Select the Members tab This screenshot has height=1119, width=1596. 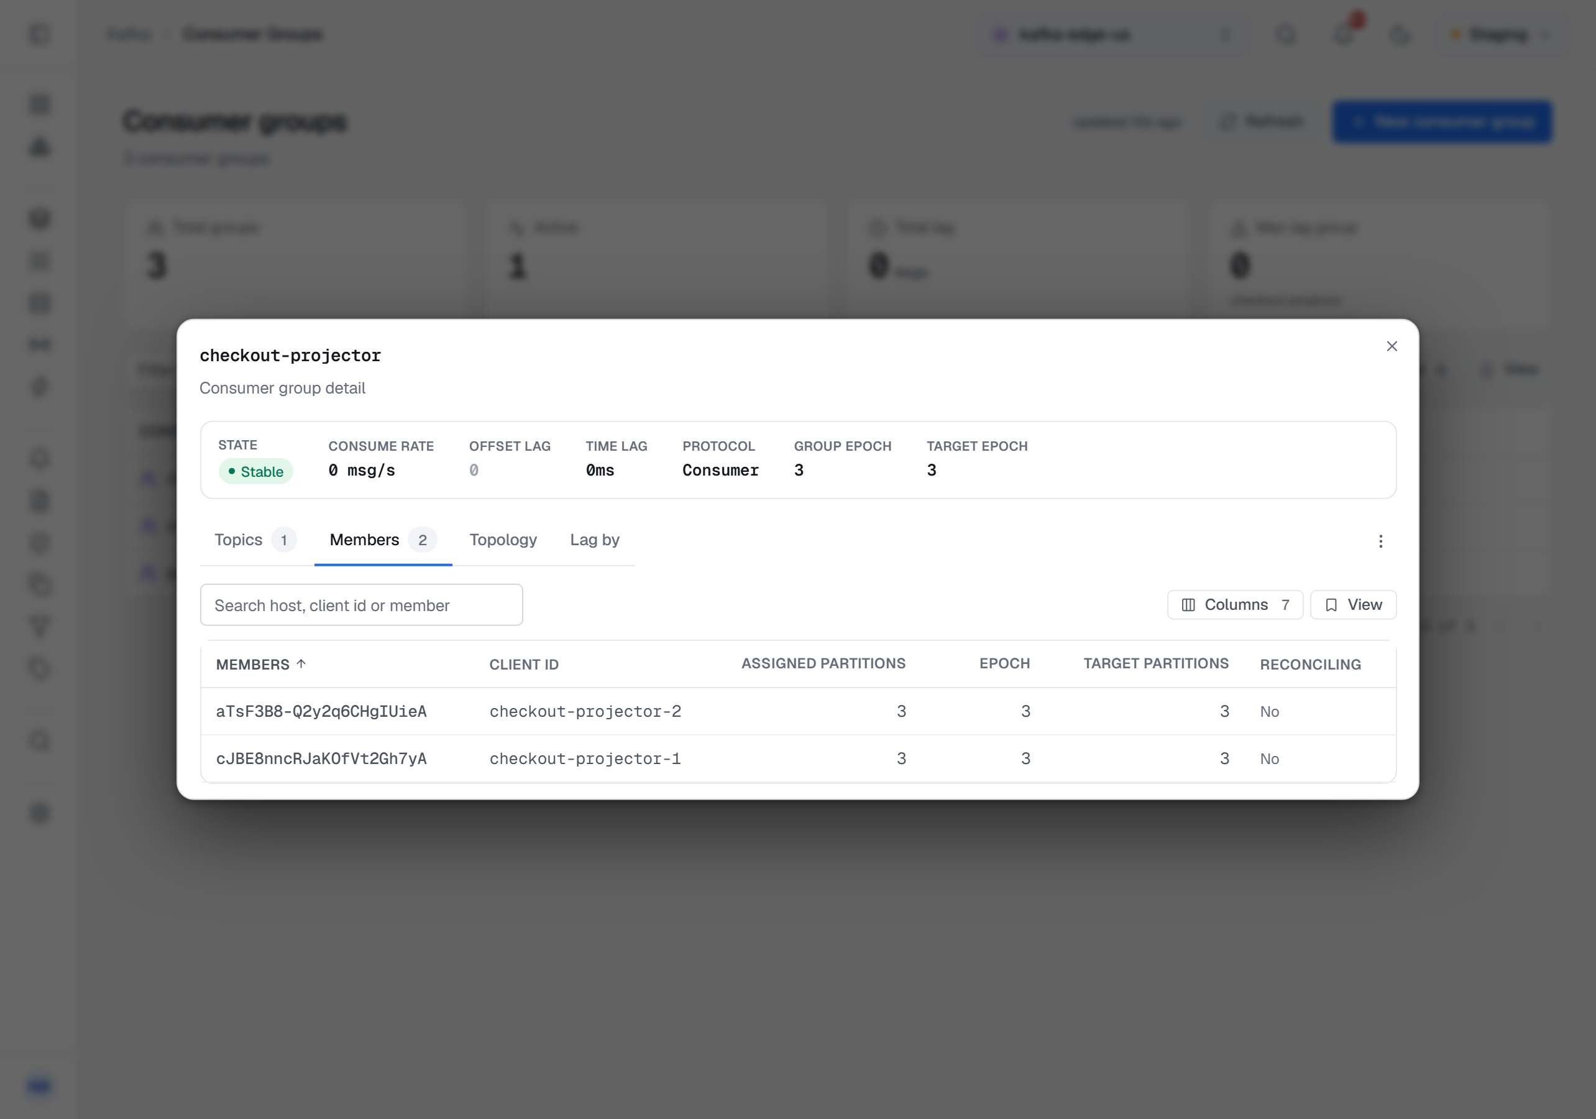pos(383,540)
